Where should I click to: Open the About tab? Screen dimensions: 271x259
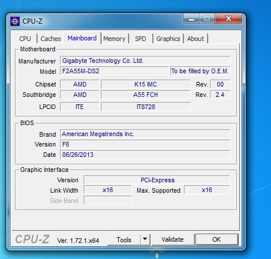[x=195, y=39]
